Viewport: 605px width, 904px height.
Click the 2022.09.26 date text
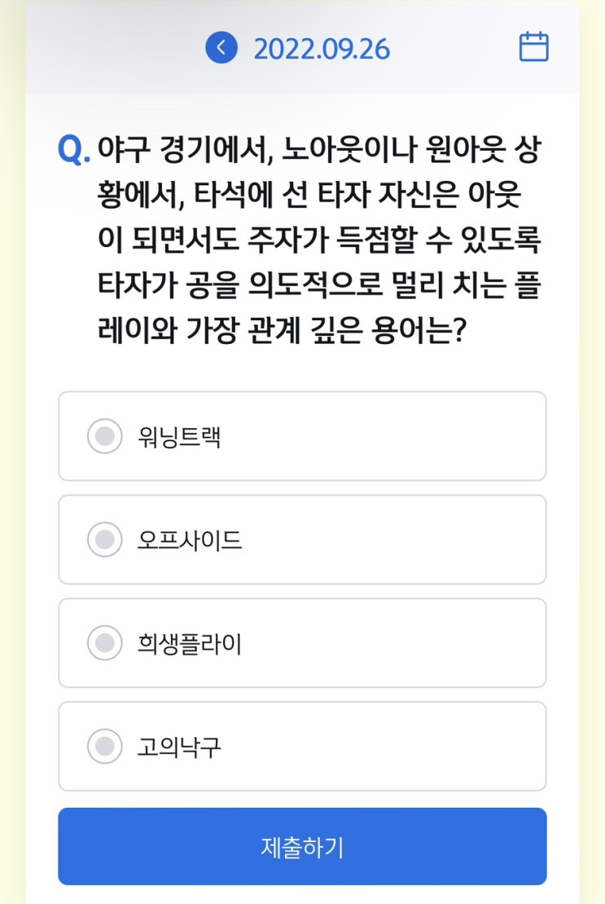coord(322,48)
